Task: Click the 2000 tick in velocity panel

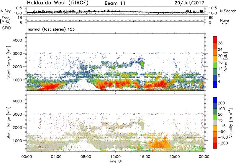Action: [x=17, y=127]
